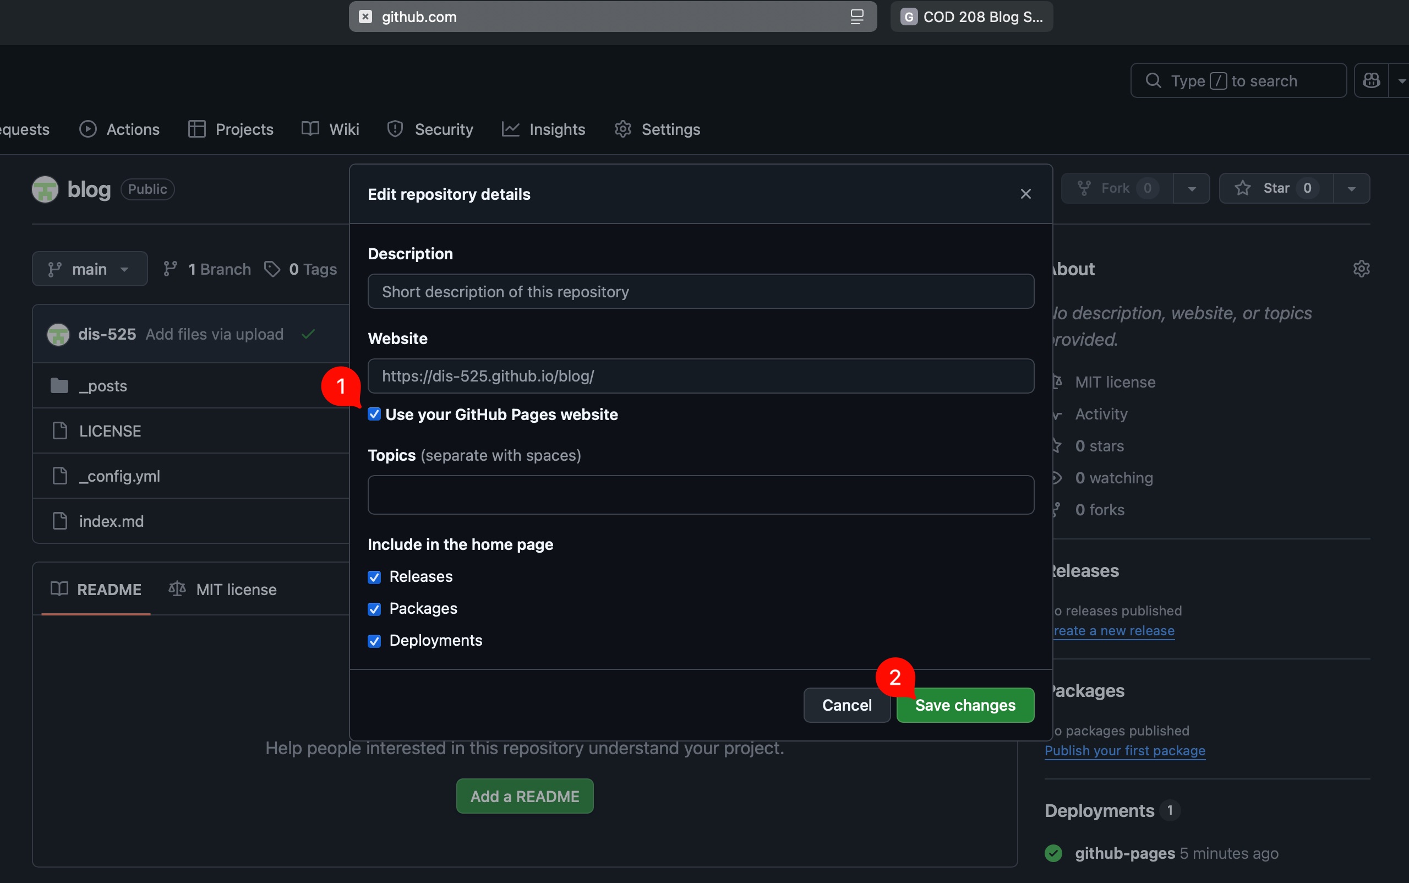Focus the Description input field
Viewport: 1409px width, 883px height.
coord(700,291)
